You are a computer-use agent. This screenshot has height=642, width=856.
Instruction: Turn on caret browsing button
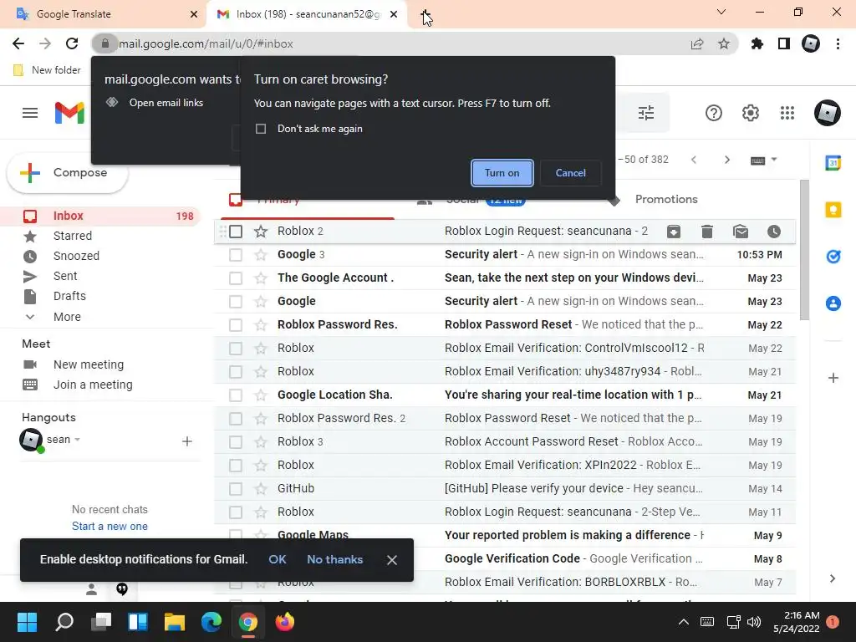(x=502, y=173)
